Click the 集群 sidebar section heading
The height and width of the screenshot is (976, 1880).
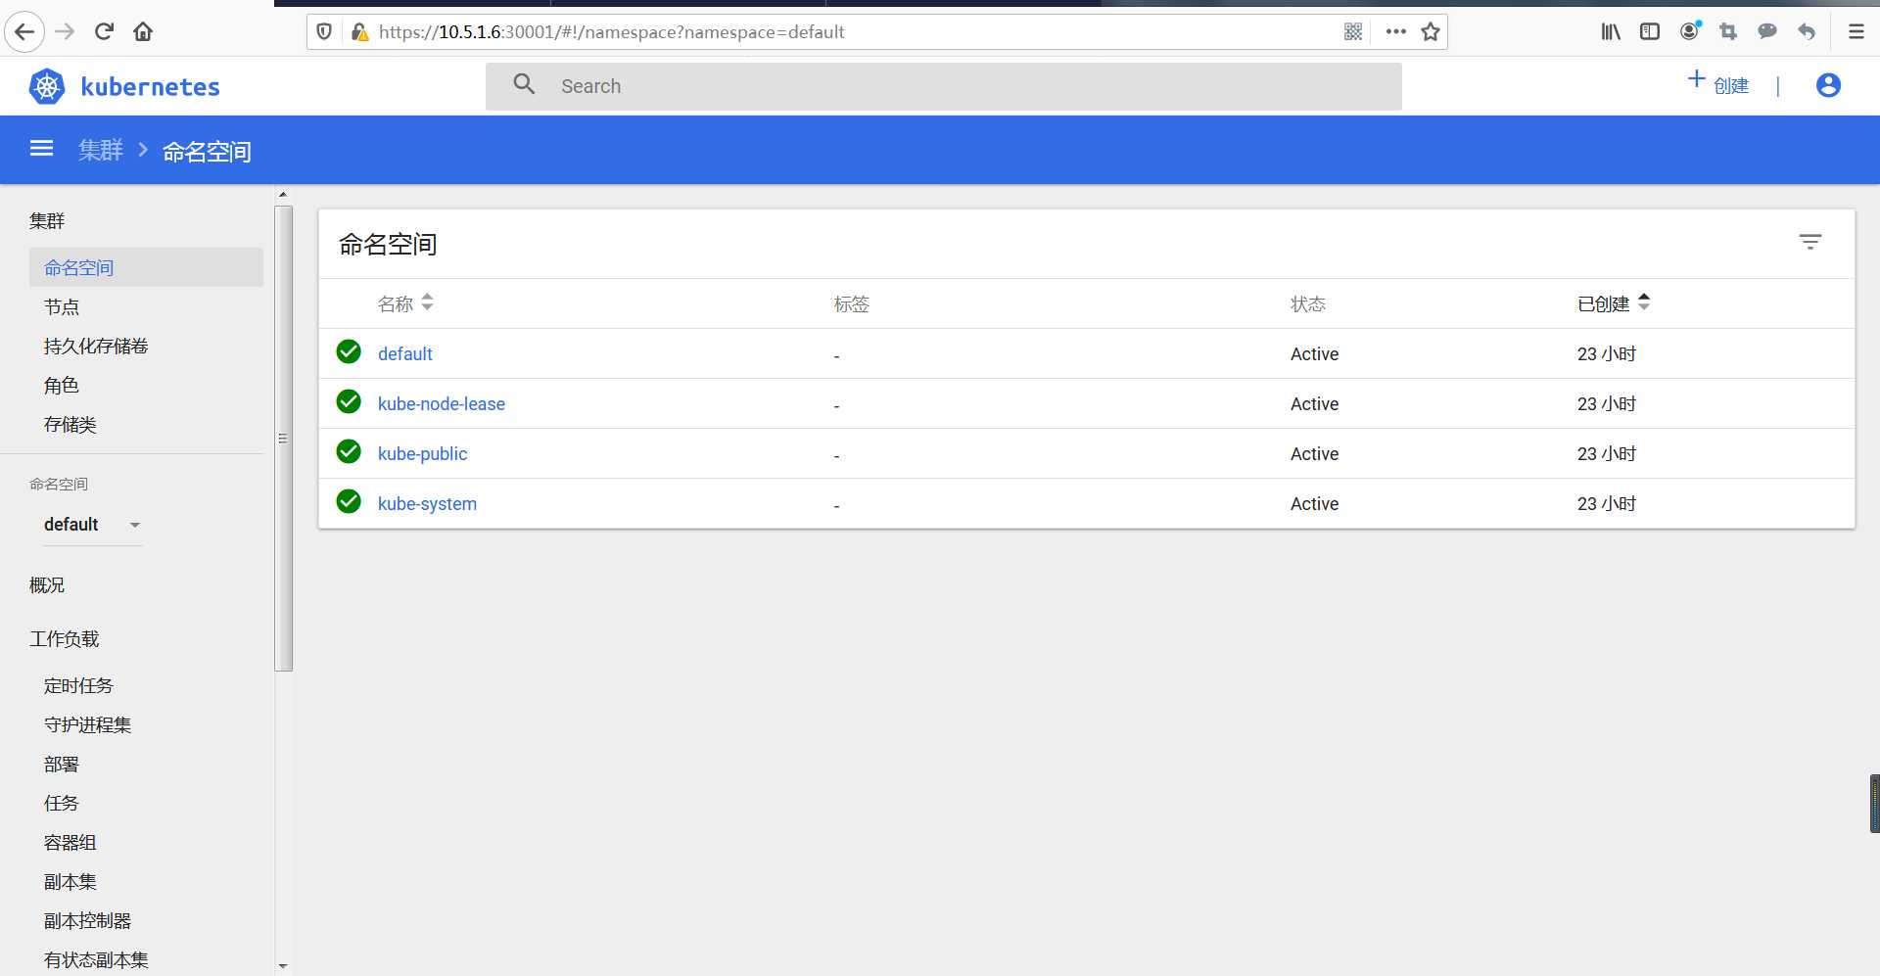(x=47, y=220)
